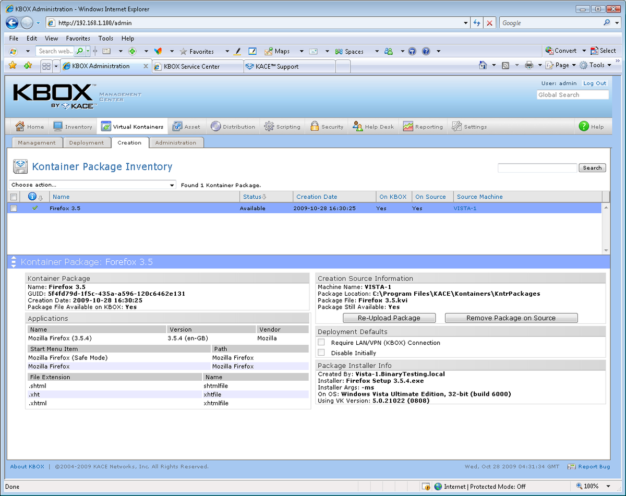Click inside the Global Search field
The width and height of the screenshot is (626, 496).
point(572,94)
